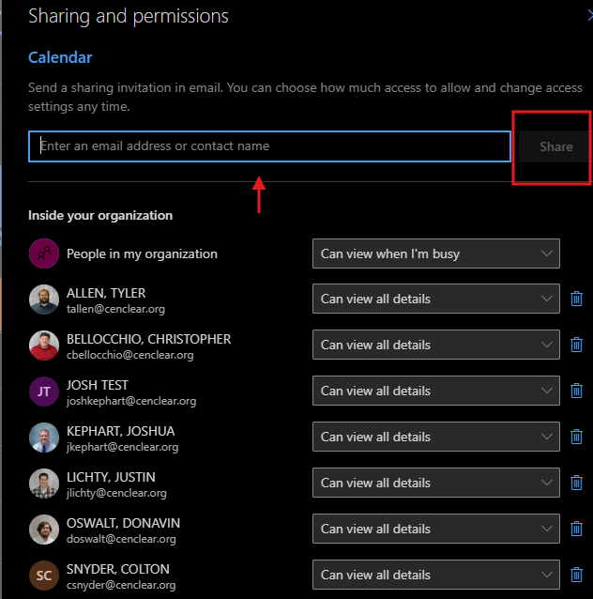Remove BELLOCCHIO, CHRISTOPHER with trash icon
593x599 pixels.
[576, 346]
